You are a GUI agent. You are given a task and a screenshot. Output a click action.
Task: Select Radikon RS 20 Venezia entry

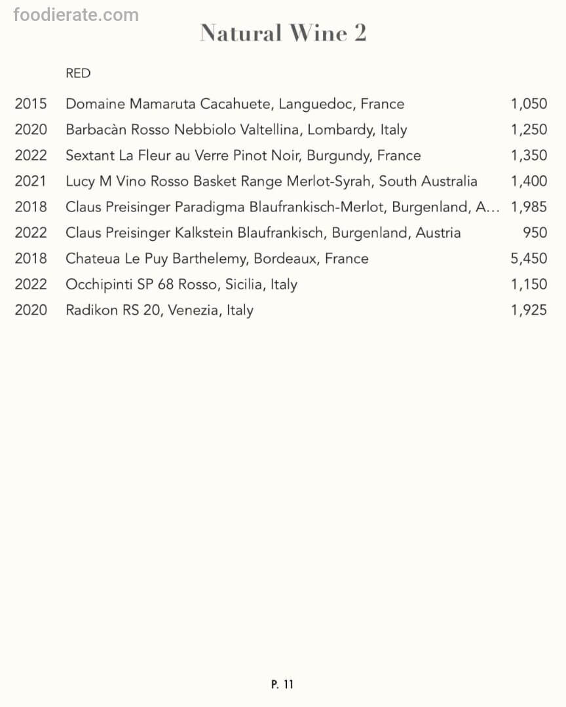(159, 310)
